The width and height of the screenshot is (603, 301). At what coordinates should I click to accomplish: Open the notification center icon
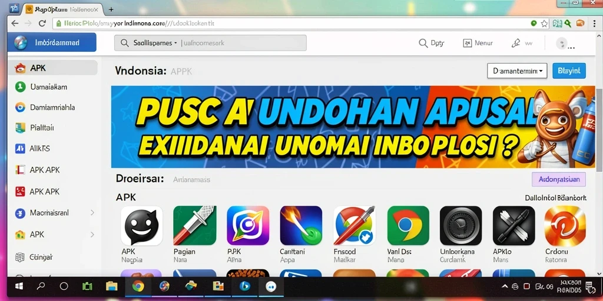coord(589,286)
